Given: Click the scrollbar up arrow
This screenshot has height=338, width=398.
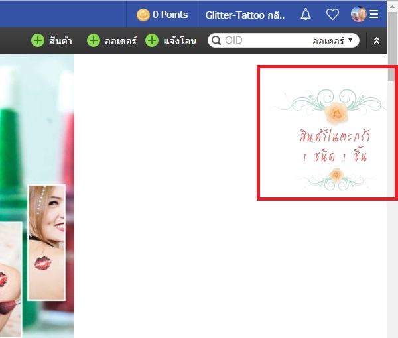Looking at the screenshot, I should [393, 7].
